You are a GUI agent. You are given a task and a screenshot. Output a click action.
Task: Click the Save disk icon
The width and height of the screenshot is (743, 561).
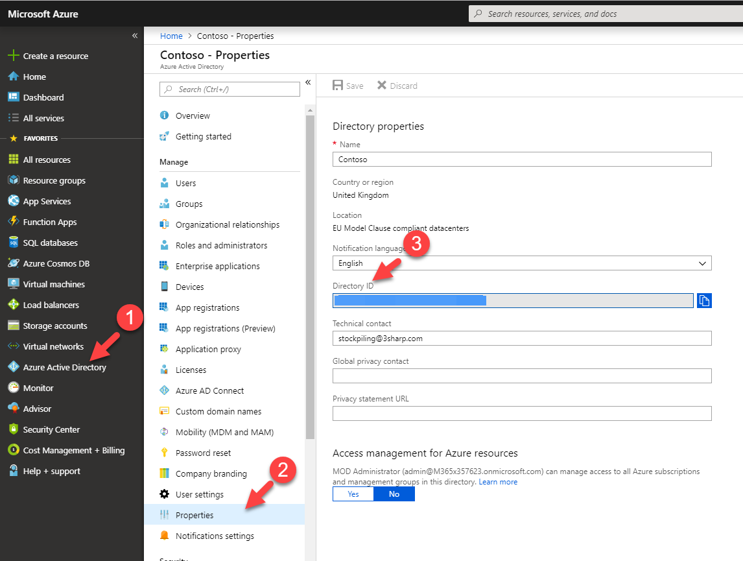(x=337, y=86)
